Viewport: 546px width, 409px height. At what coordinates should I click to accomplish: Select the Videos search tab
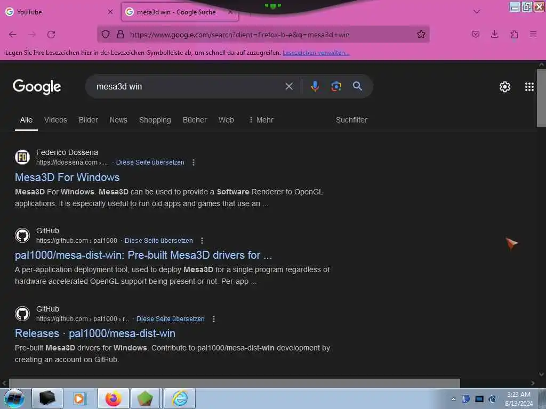pos(55,120)
